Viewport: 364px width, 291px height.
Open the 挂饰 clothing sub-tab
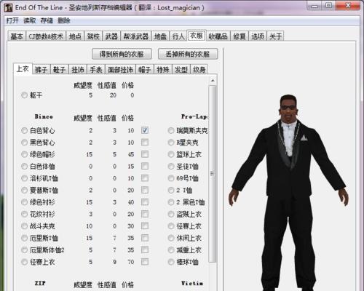(x=78, y=70)
